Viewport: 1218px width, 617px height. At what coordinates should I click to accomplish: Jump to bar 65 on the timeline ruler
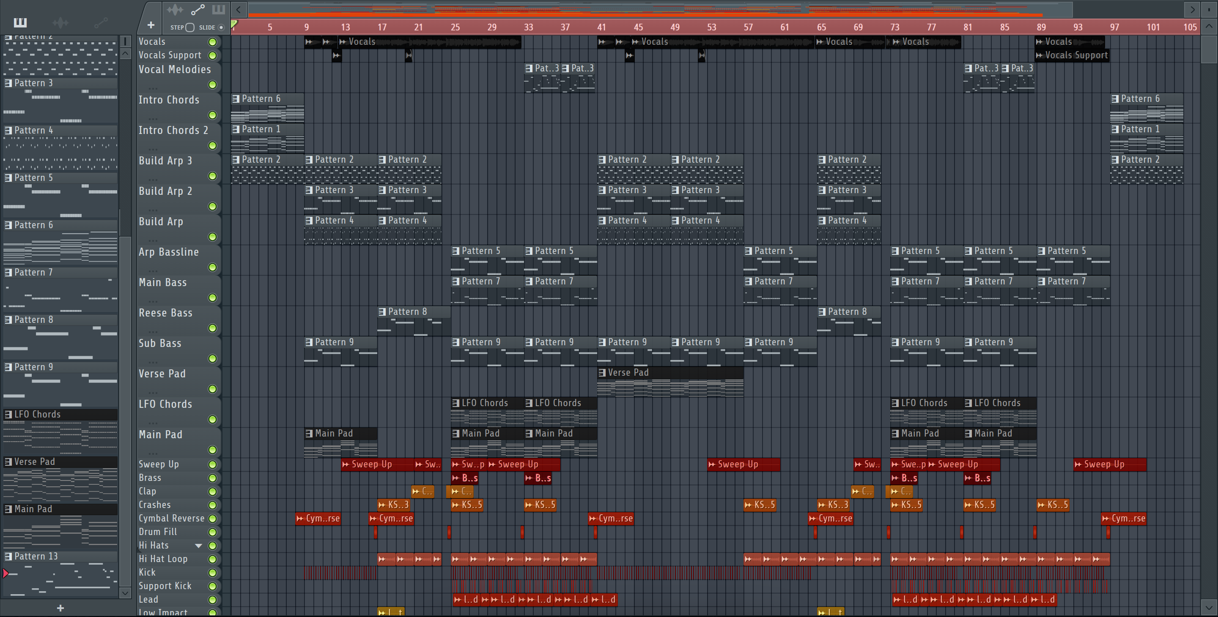821,27
